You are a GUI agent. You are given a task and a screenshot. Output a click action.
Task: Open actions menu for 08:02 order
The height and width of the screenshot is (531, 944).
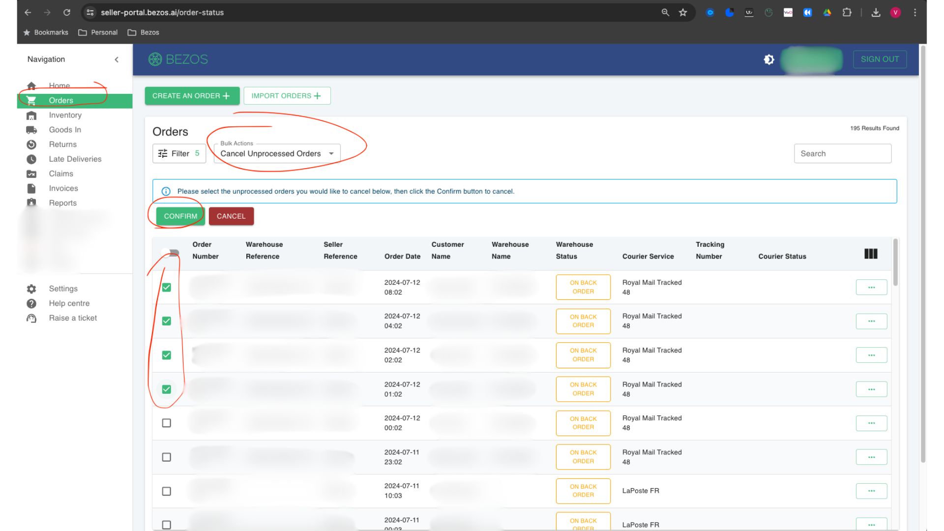[x=871, y=288]
